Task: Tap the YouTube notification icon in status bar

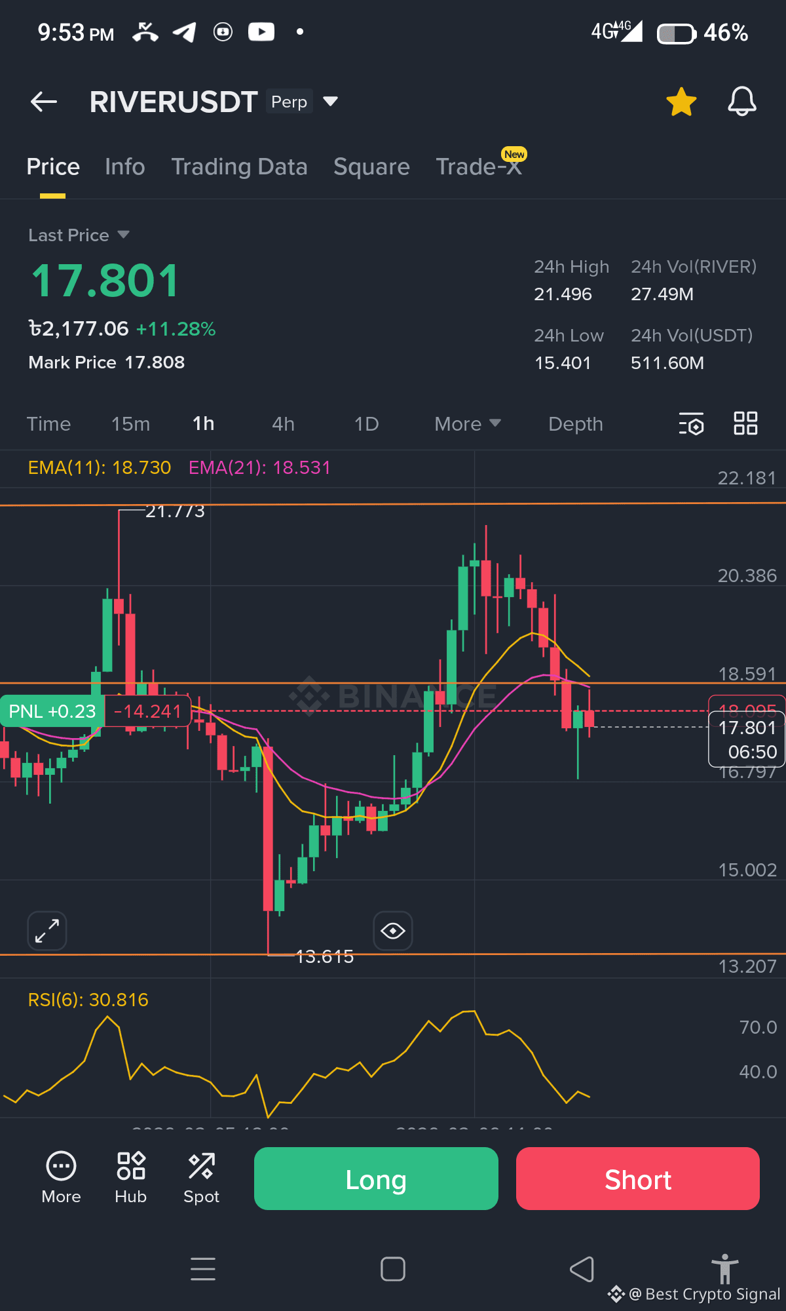Action: [261, 31]
